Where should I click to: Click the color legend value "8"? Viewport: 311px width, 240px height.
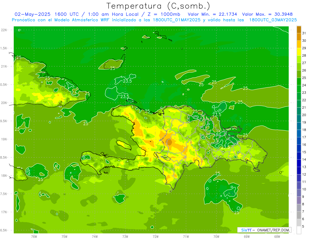[303, 204]
